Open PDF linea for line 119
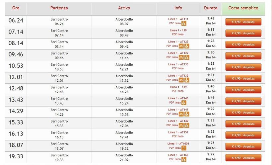The height and width of the screenshot is (165, 272). point(178,34)
